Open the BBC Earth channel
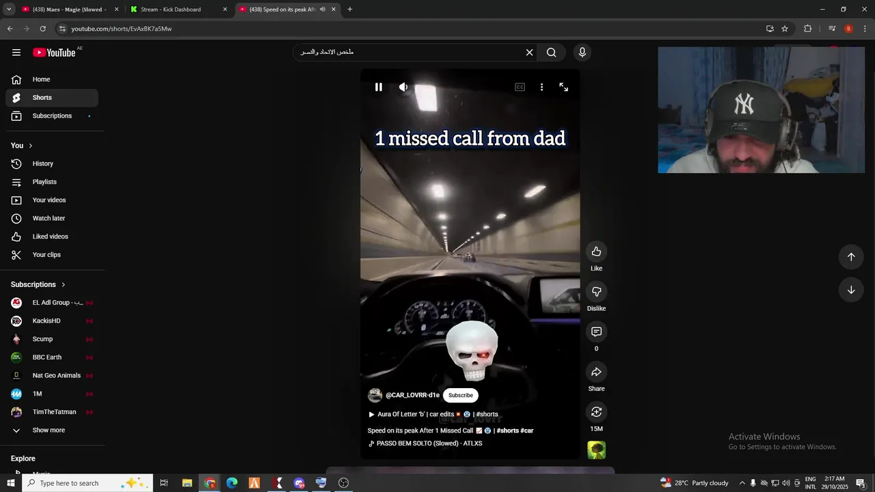Screen dimensions: 875x492 52,357
